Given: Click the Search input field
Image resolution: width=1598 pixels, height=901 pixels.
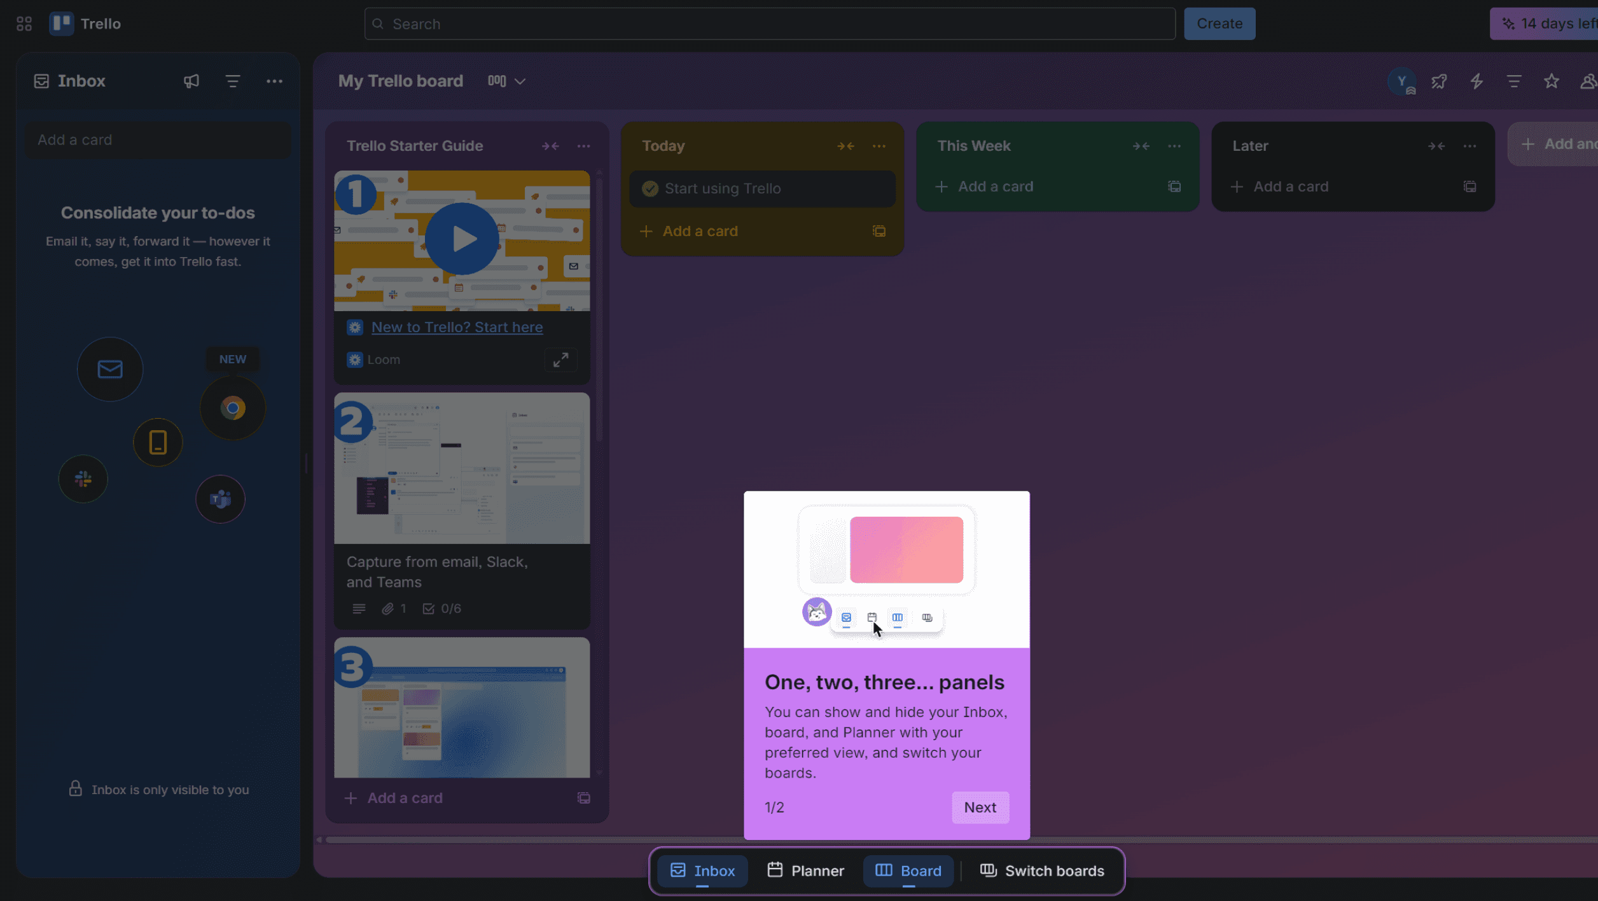Looking at the screenshot, I should click(x=770, y=24).
